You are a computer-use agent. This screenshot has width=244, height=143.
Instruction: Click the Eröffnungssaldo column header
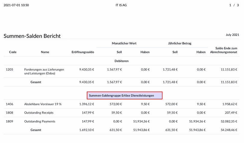[x=83, y=52]
